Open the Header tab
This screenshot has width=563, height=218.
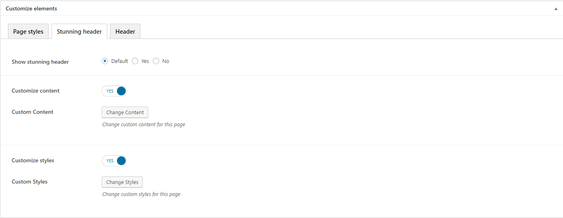click(125, 32)
